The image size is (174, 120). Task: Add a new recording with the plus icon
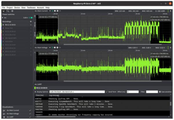pos(31,21)
